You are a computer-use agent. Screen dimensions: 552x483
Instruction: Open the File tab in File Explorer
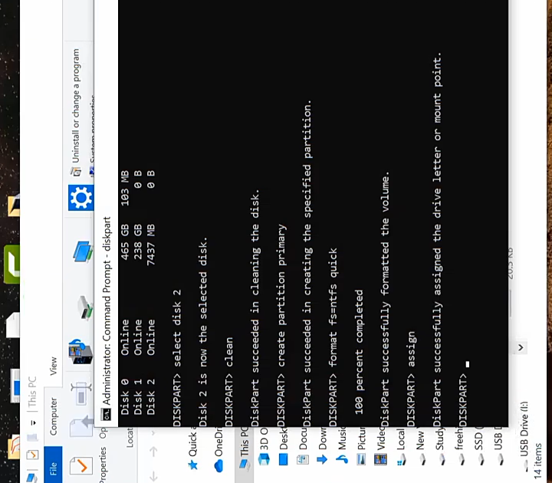pyautogui.click(x=53, y=465)
